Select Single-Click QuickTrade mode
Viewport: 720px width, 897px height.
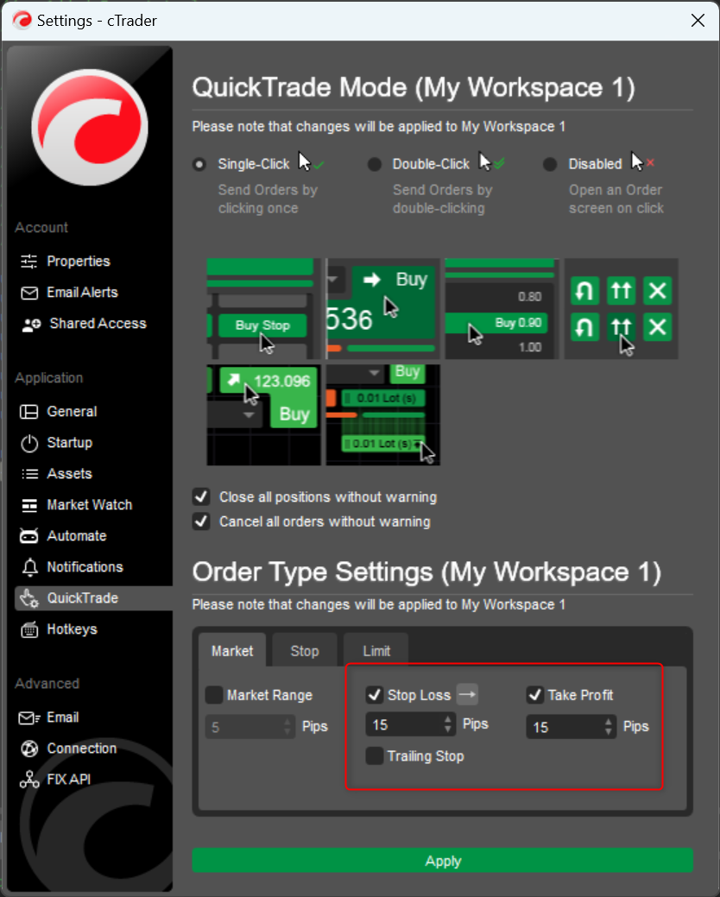pyautogui.click(x=199, y=165)
